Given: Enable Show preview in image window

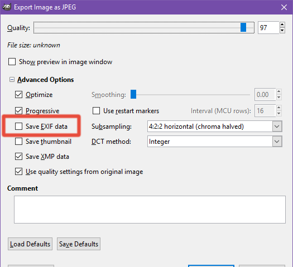Looking at the screenshot, I should 12,62.
